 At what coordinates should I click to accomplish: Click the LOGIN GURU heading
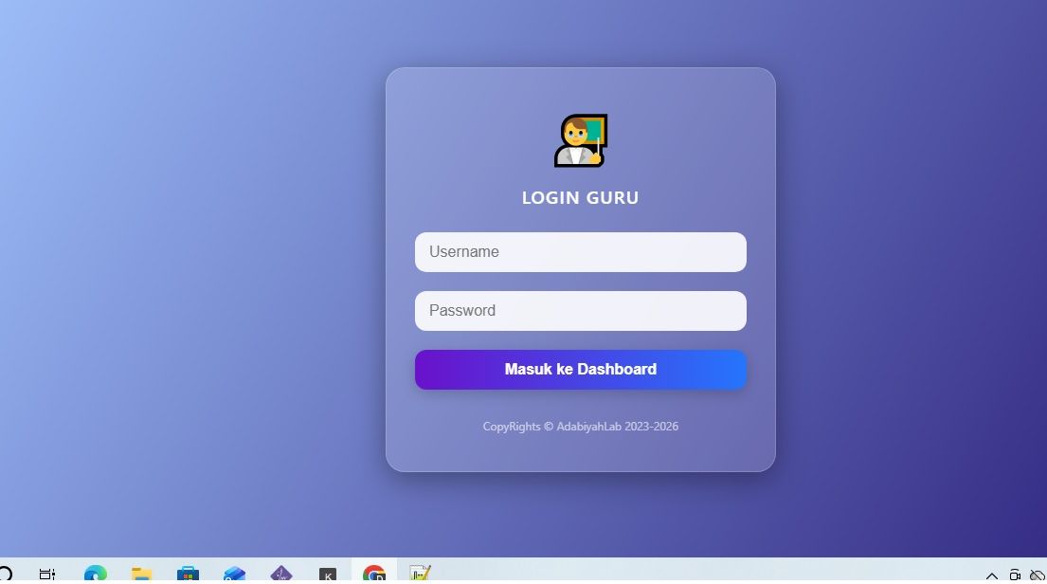(580, 198)
